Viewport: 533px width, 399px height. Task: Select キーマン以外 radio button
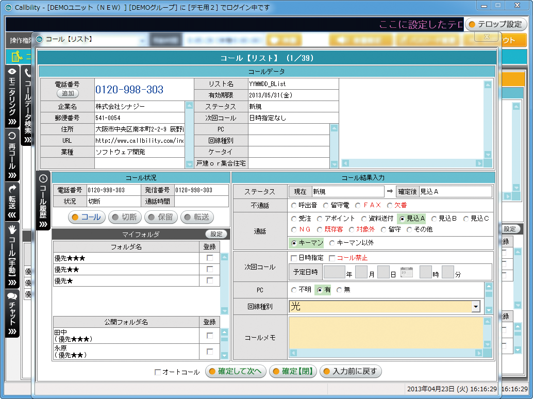(x=332, y=243)
